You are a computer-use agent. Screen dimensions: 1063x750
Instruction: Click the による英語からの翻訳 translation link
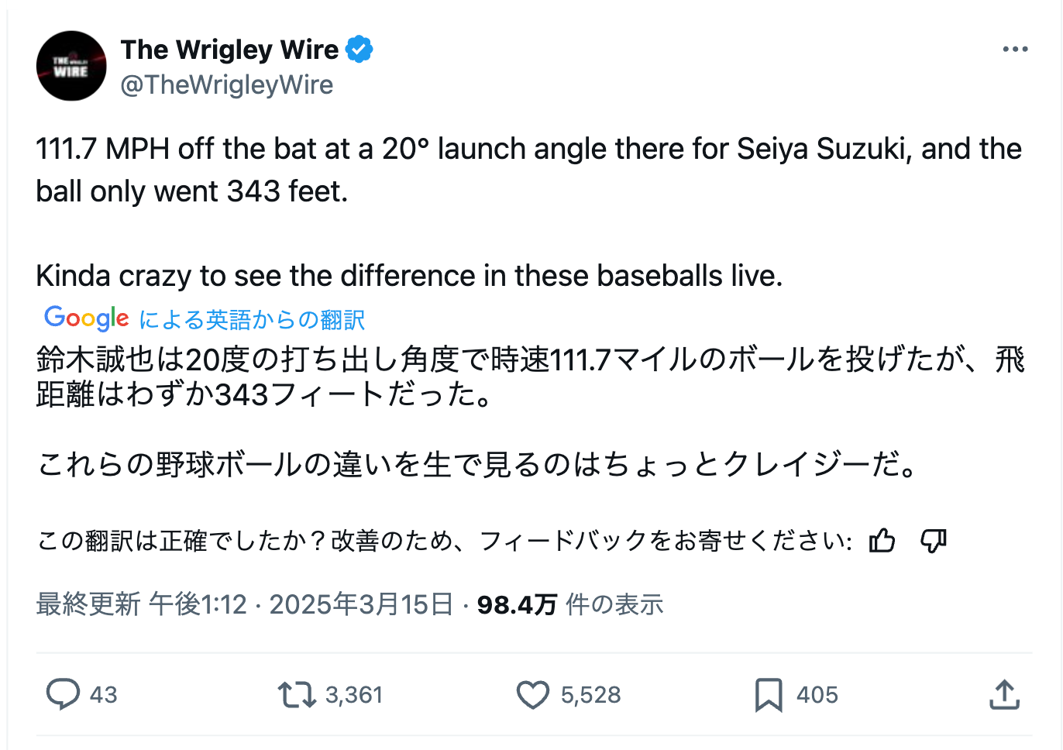(252, 319)
